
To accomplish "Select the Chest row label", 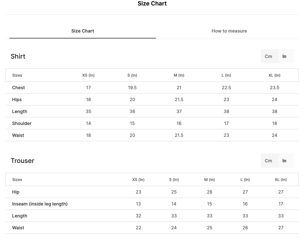I will point(18,88).
